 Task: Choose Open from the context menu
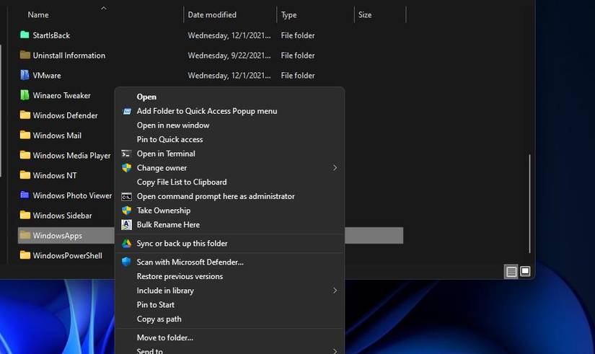click(146, 97)
